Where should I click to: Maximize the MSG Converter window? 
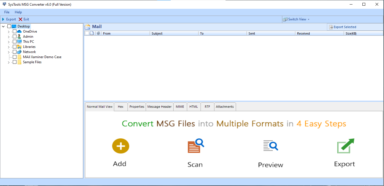click(x=364, y=4)
